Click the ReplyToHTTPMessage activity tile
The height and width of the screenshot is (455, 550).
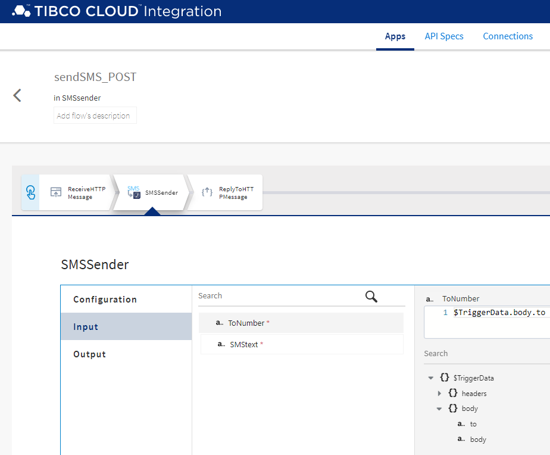pos(225,192)
